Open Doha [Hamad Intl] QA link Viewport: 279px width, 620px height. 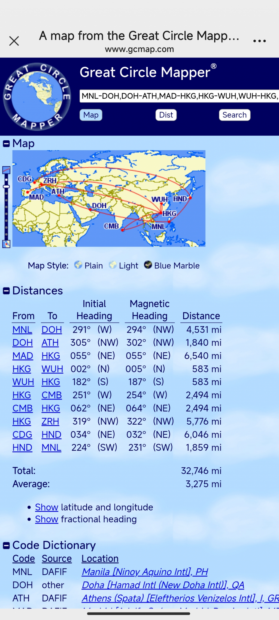coord(163,585)
